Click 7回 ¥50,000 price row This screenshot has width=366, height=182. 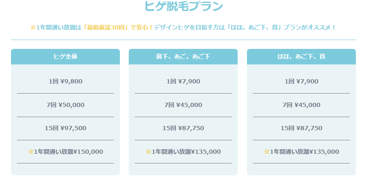[x=65, y=105]
